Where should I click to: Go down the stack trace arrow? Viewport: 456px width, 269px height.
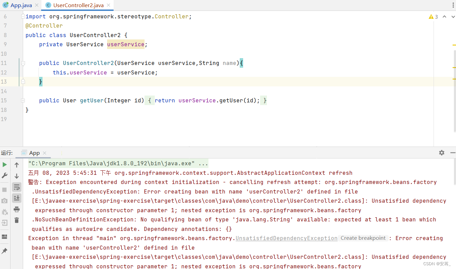point(17,176)
